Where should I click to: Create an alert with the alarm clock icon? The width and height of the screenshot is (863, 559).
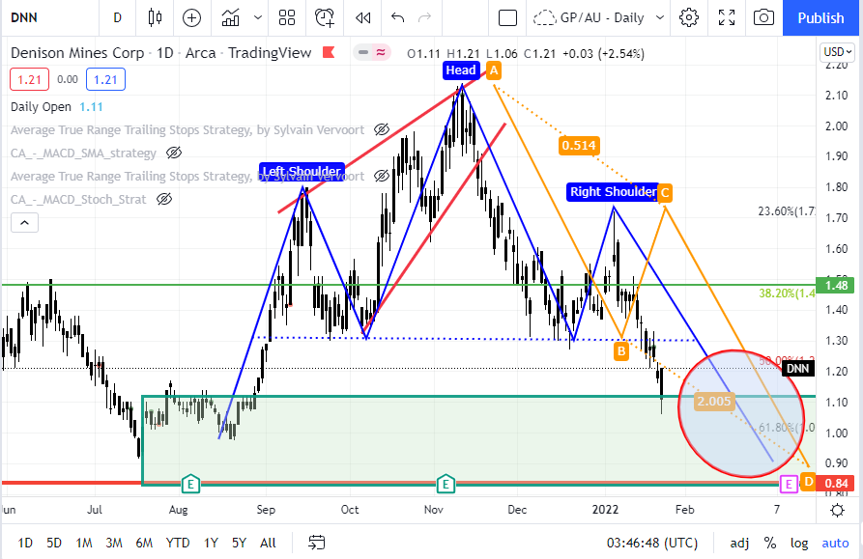pos(325,18)
